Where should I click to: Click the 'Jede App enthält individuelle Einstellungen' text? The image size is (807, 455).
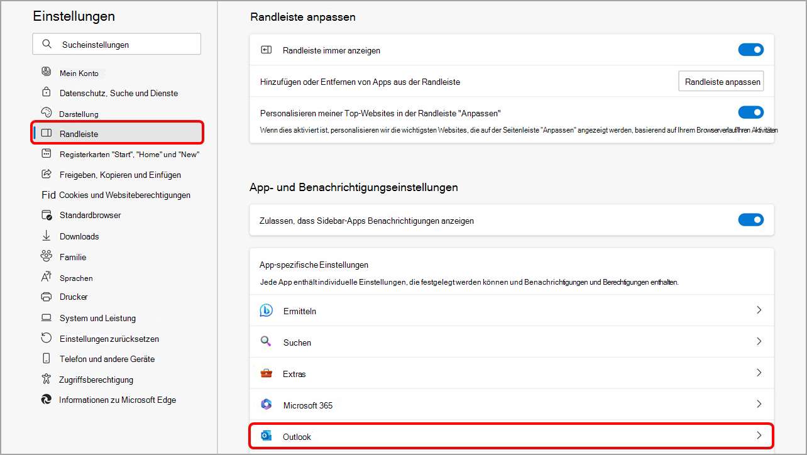(469, 282)
